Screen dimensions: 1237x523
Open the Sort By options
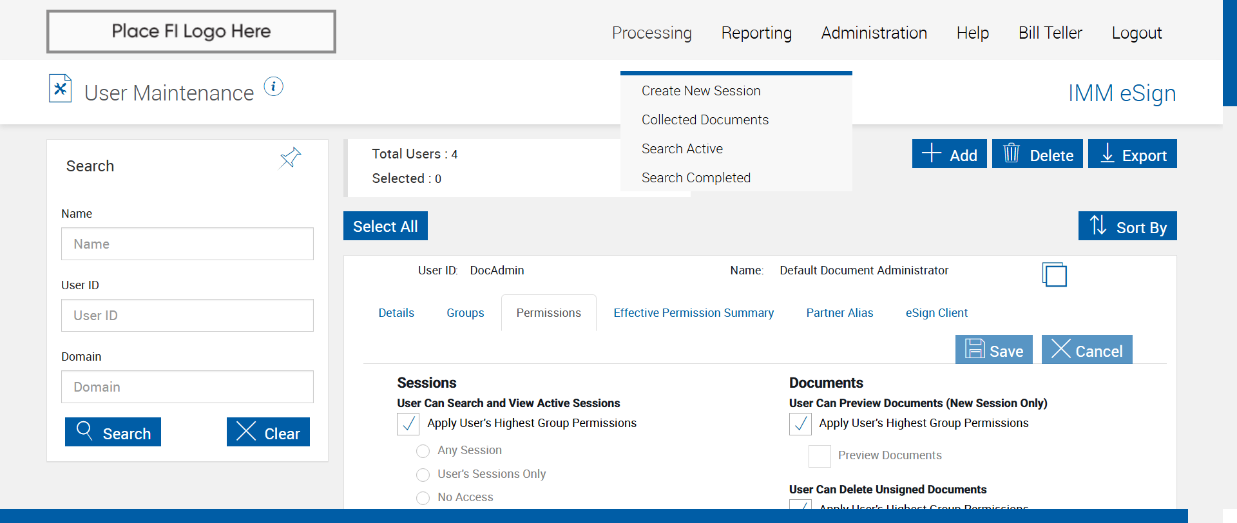[1127, 227]
